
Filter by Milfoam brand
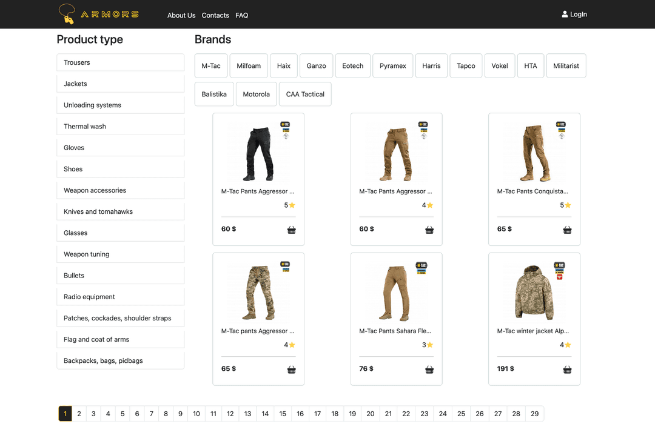pos(249,65)
